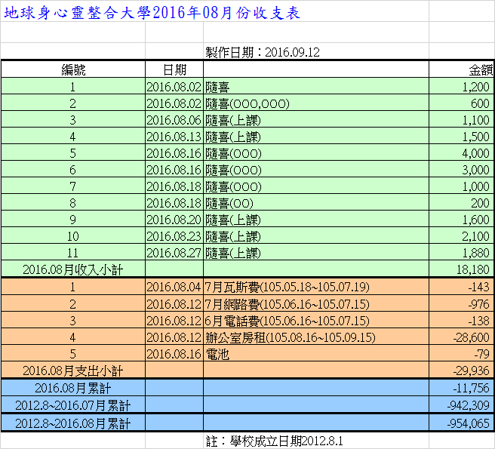Click amount 1,000 cell
The height and width of the screenshot is (449, 495).
pyautogui.click(x=461, y=186)
